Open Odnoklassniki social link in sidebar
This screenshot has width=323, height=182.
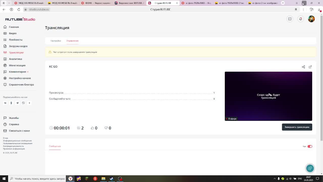[11, 103]
